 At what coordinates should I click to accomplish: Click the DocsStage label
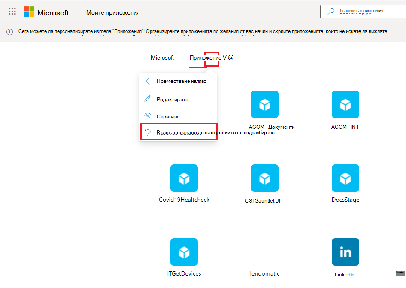345,200
